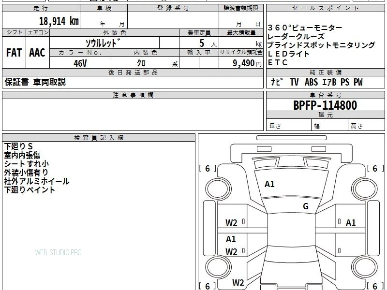
Task: Click the chassis number BPFP-114800
Action: coord(325,105)
